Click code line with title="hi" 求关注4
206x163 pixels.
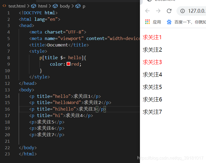click(61, 115)
